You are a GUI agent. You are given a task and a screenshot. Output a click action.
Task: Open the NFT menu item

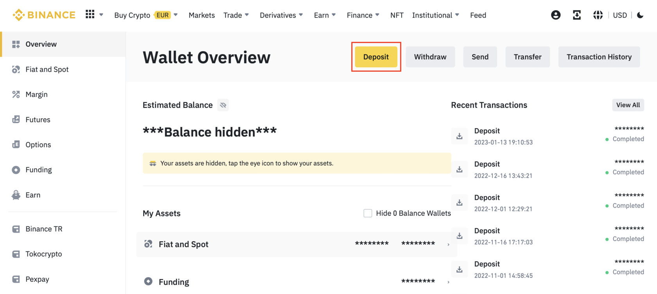click(397, 15)
